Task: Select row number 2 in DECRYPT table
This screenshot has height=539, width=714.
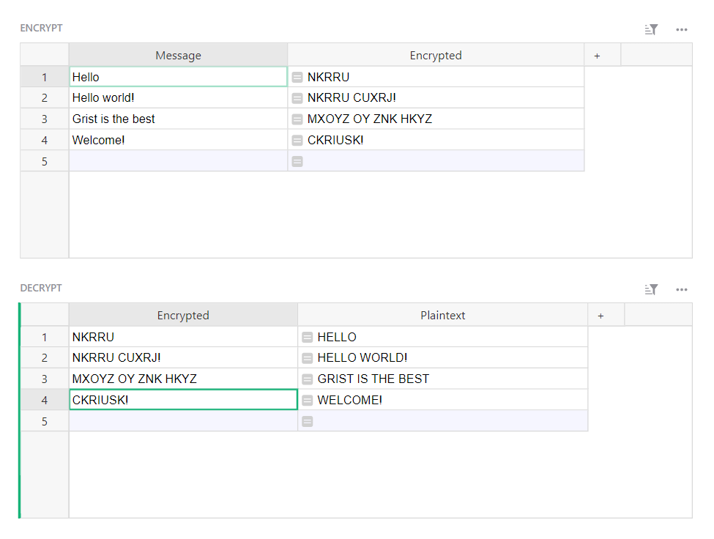Action: tap(44, 358)
